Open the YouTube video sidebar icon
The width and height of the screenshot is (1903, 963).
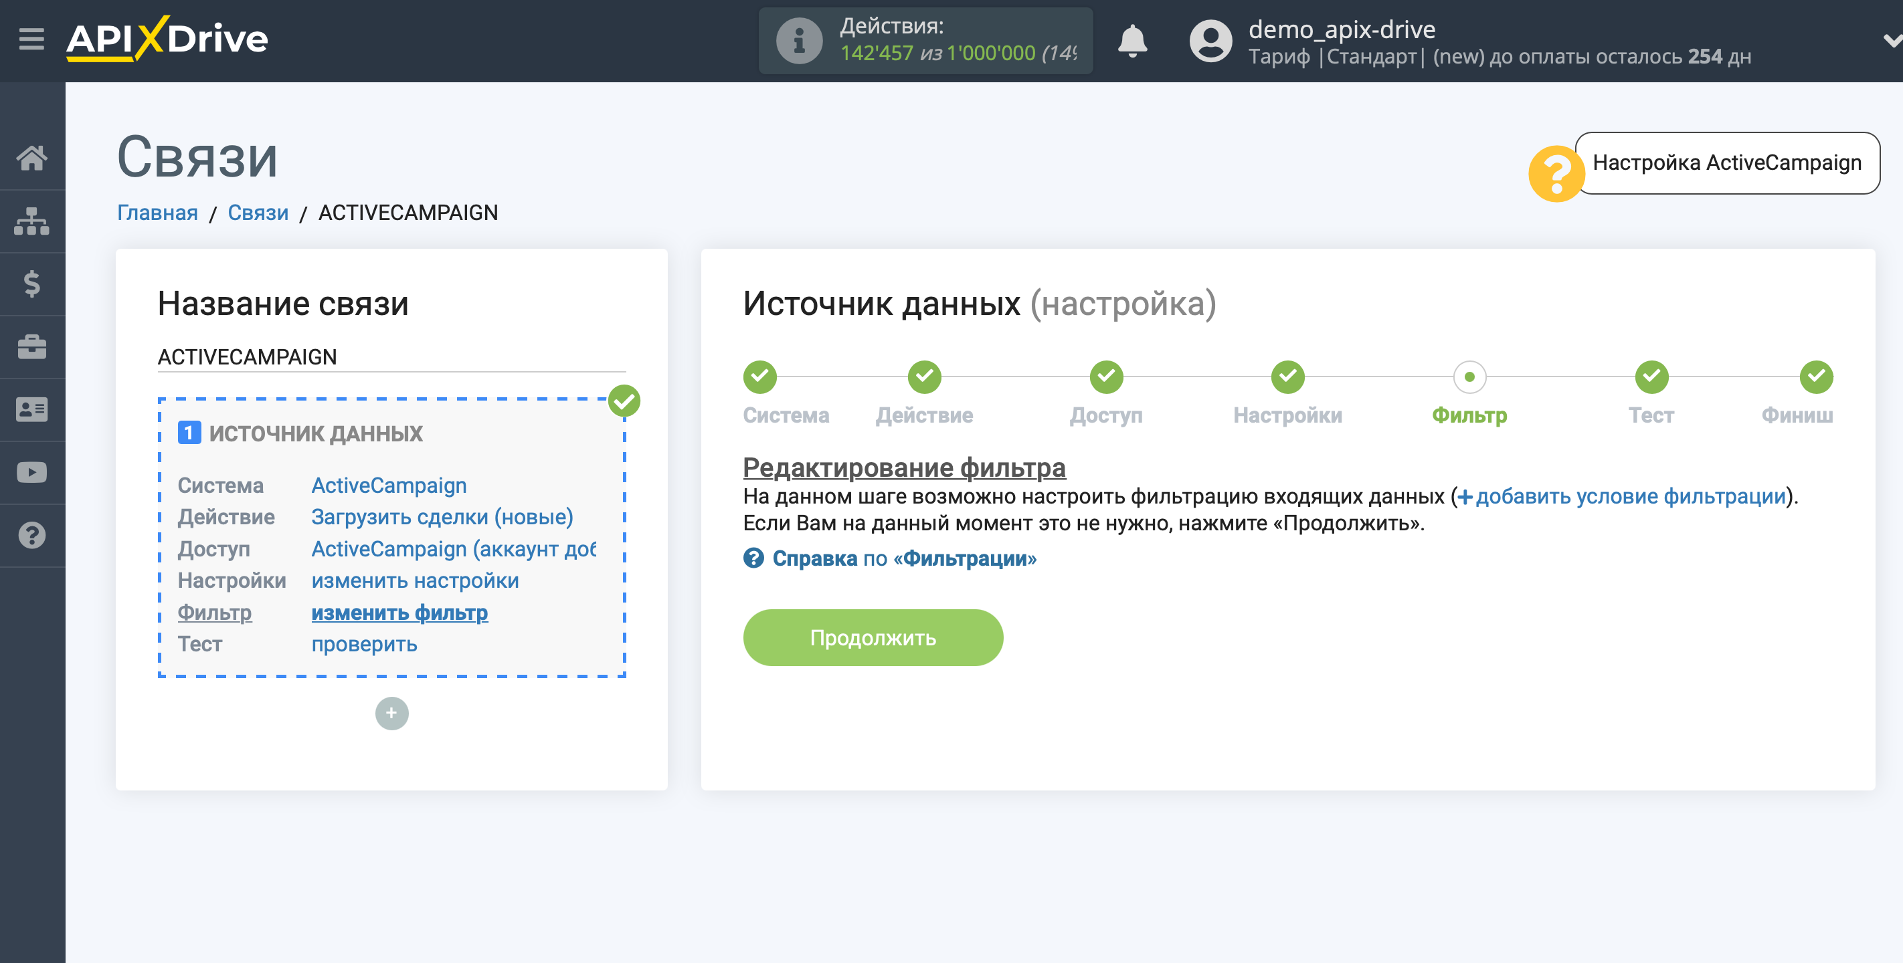[x=31, y=473]
